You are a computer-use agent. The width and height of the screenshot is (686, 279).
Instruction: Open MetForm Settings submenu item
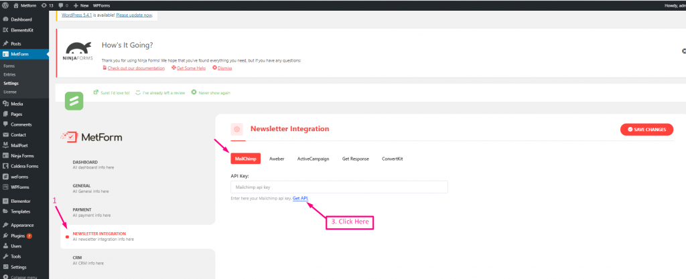[11, 83]
